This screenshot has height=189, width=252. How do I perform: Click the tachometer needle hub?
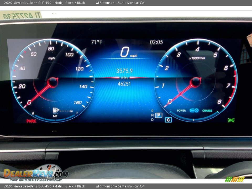[x=195, y=82]
